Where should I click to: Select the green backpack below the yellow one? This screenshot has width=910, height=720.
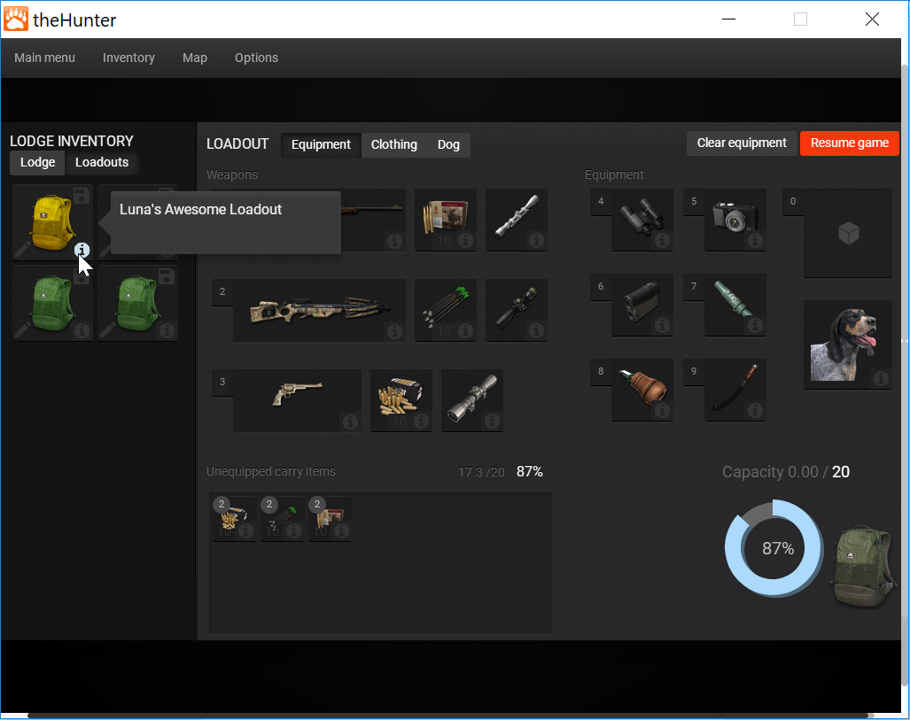click(x=53, y=303)
